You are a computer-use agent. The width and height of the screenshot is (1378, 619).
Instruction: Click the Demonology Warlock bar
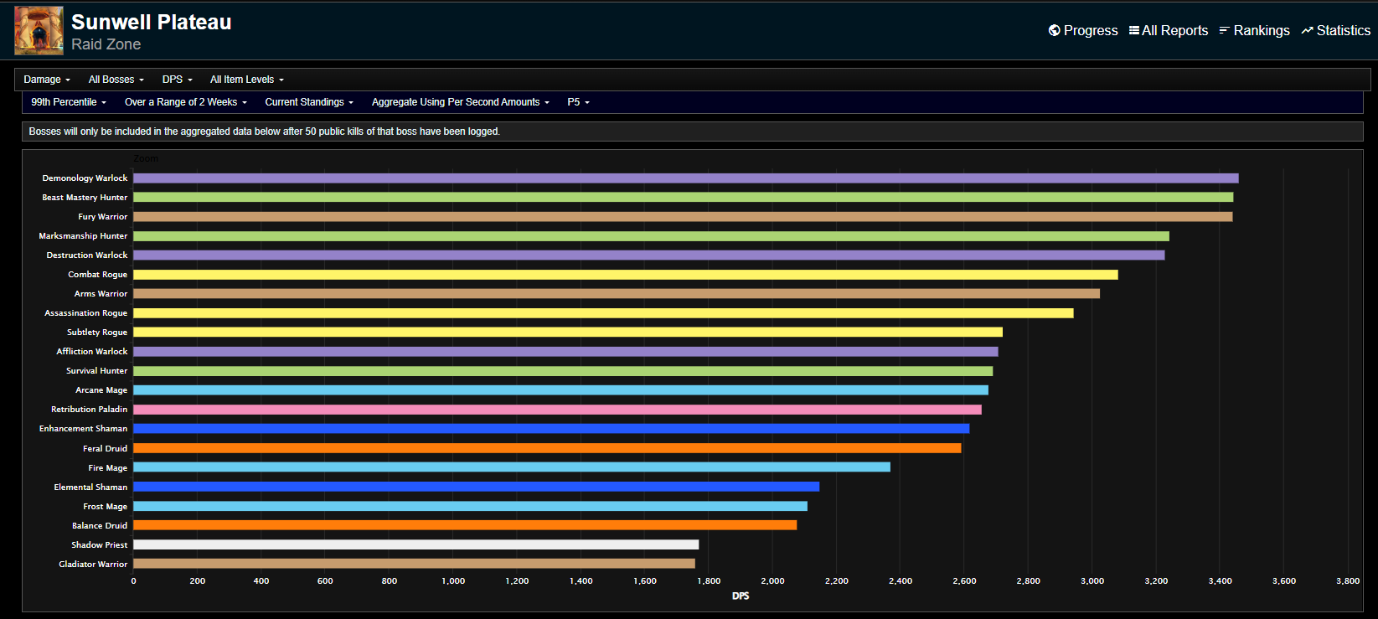685,178
